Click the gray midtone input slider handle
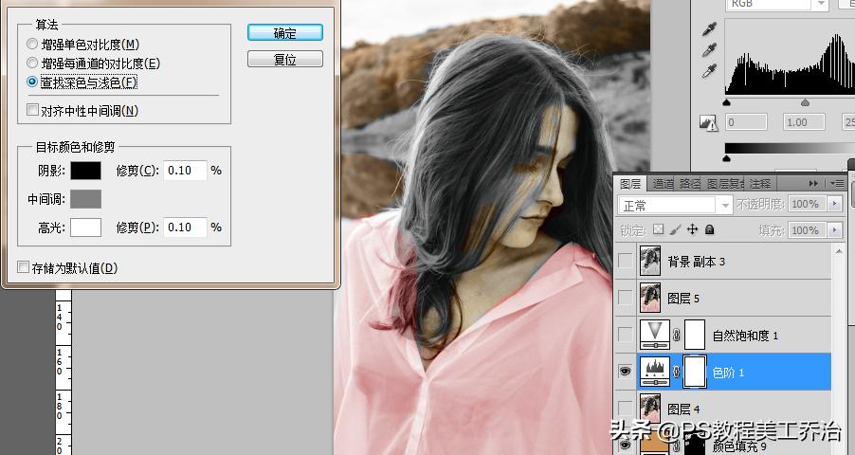Viewport: 855px width, 455px height. coord(805,102)
